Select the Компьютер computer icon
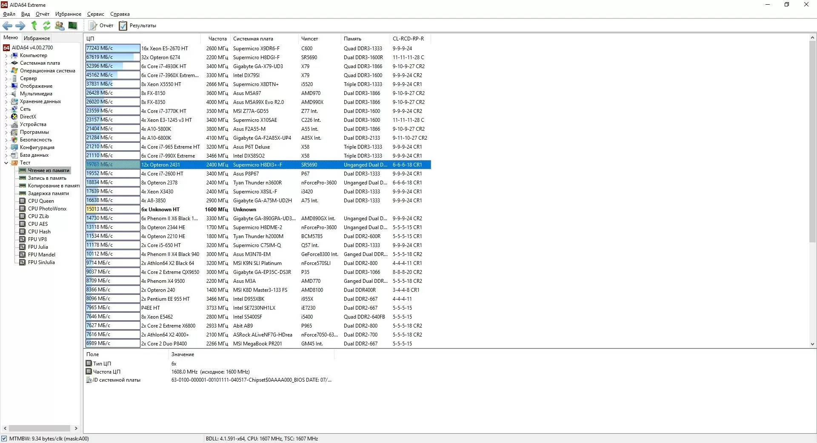Viewport: 817px width, 443px height. click(14, 55)
